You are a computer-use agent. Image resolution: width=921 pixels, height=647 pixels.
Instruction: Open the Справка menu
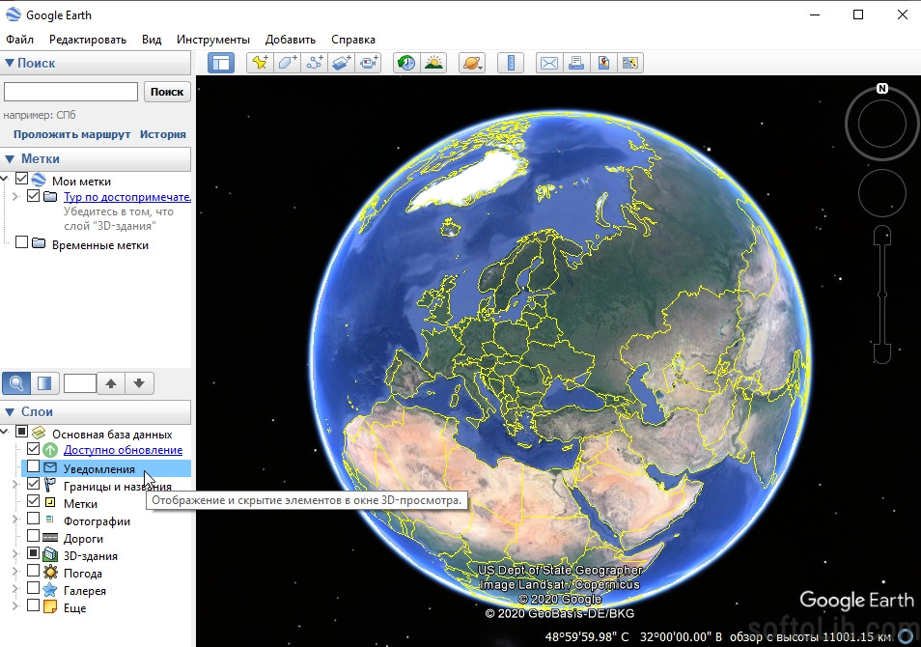(353, 40)
